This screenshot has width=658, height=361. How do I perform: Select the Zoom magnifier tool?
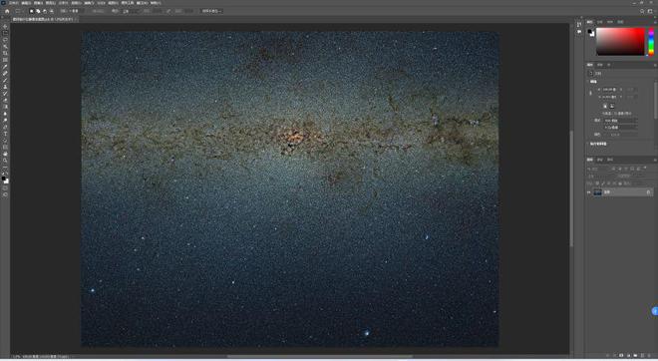[5, 161]
